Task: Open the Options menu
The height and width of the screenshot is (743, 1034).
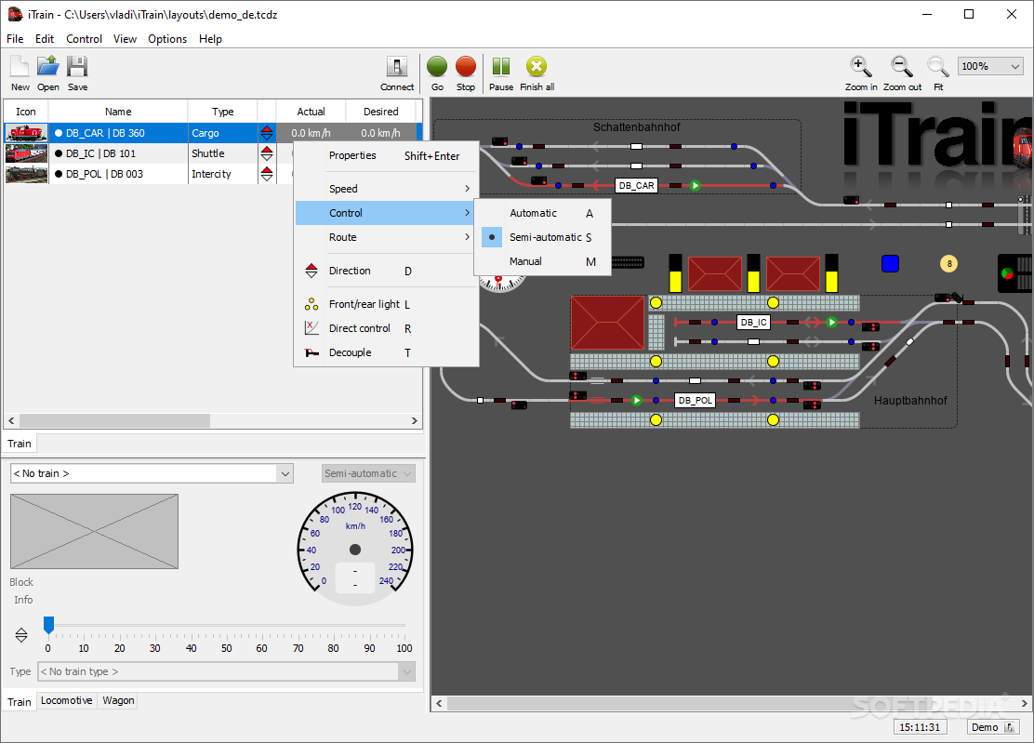Action: [167, 39]
